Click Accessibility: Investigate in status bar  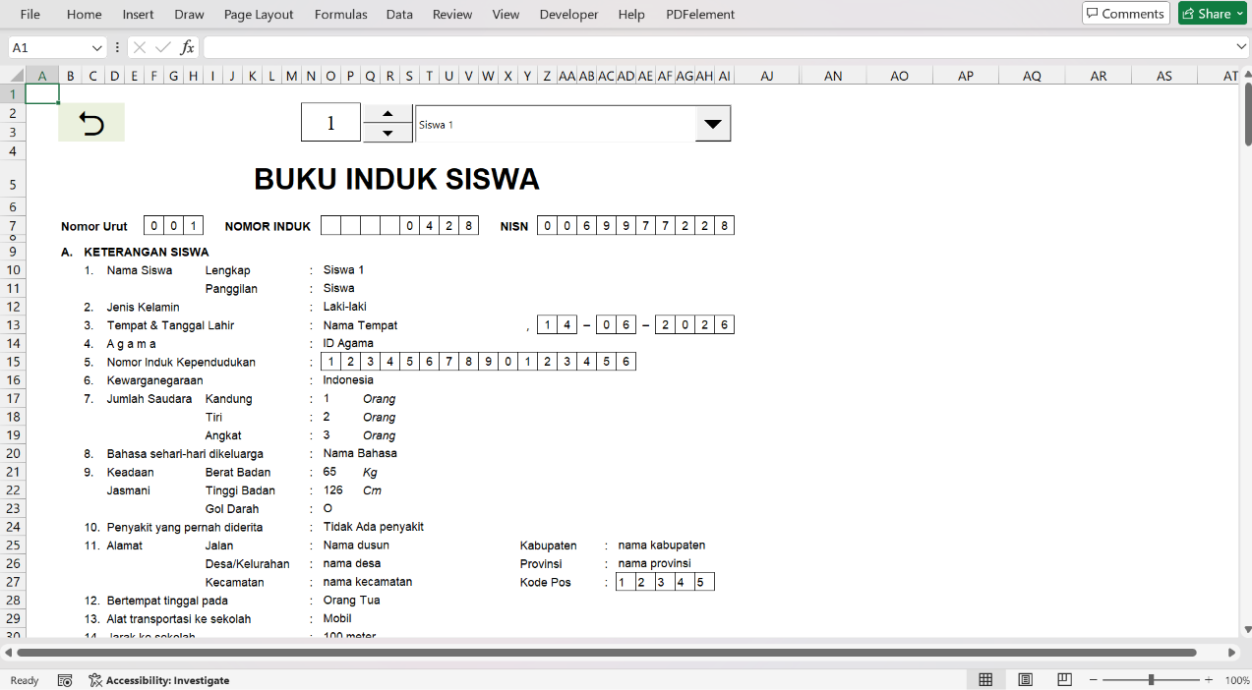(x=159, y=680)
